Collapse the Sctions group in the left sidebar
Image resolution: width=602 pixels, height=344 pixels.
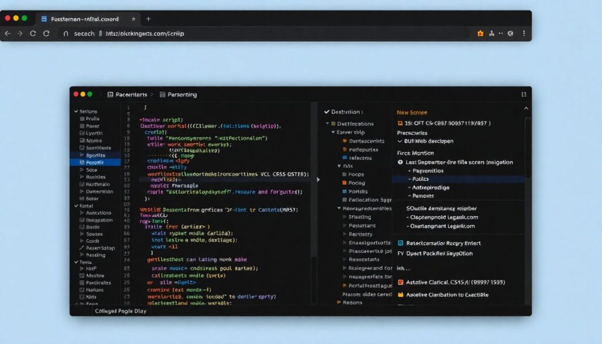point(75,111)
